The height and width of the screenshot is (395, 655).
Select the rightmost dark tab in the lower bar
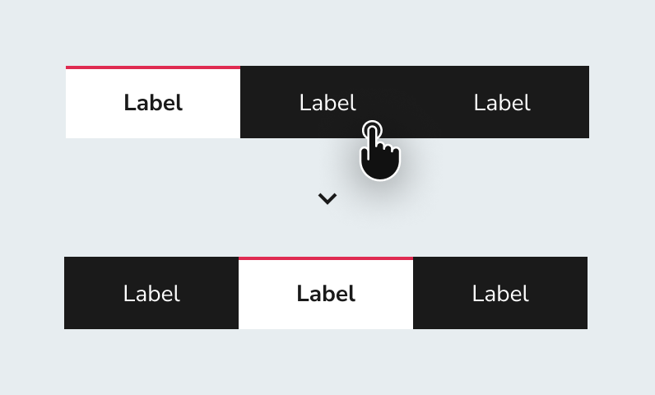pyautogui.click(x=500, y=293)
